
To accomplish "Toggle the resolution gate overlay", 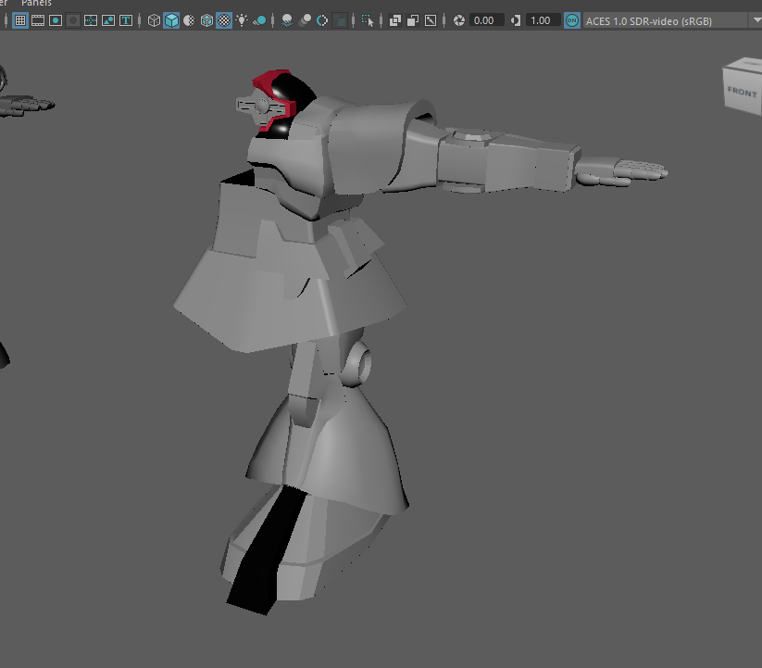I will pyautogui.click(x=56, y=20).
